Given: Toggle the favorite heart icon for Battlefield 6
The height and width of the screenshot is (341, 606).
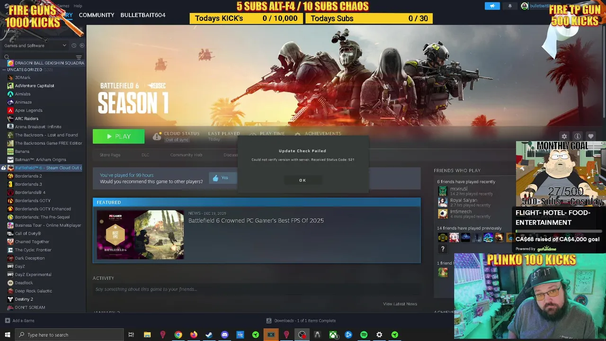Looking at the screenshot, I should click(x=590, y=136).
